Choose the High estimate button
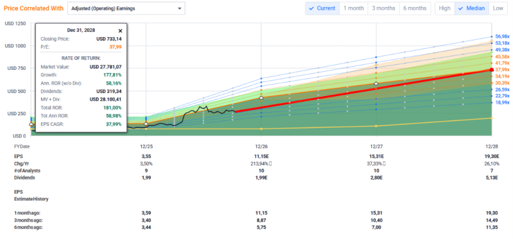Image resolution: width=513 pixels, height=239 pixels. pyautogui.click(x=444, y=8)
